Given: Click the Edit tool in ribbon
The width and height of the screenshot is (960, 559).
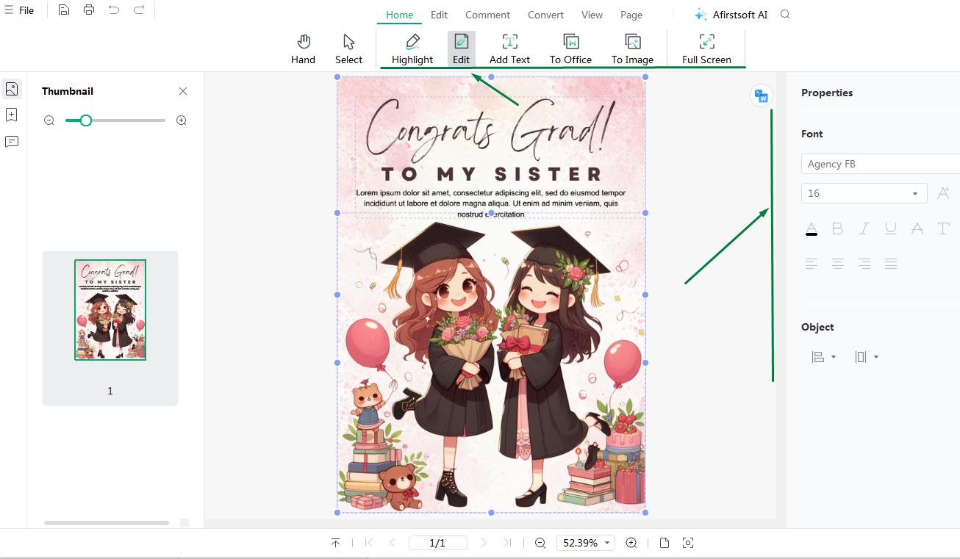Looking at the screenshot, I should pyautogui.click(x=461, y=49).
